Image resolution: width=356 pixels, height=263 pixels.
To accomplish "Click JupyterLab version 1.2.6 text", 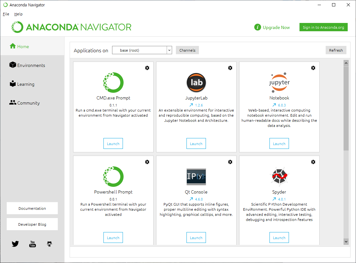I will [199, 105].
